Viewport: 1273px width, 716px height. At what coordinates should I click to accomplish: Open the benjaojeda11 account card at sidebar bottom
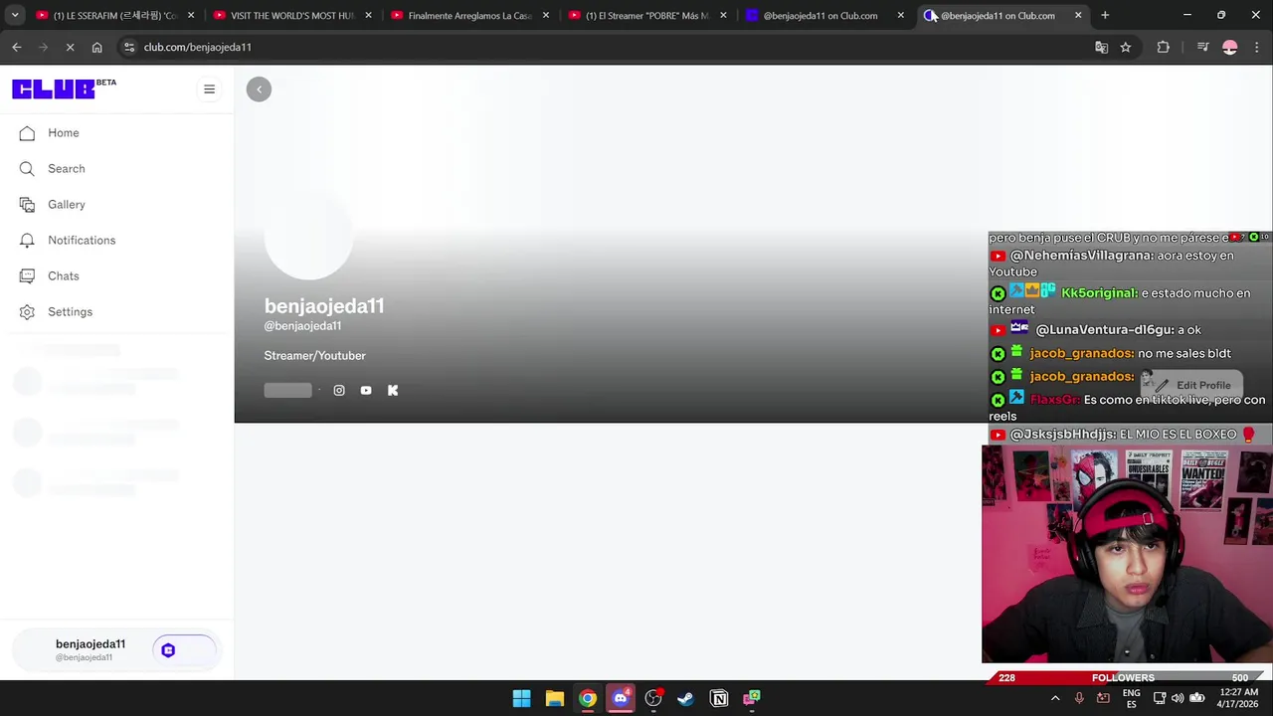pyautogui.click(x=115, y=650)
